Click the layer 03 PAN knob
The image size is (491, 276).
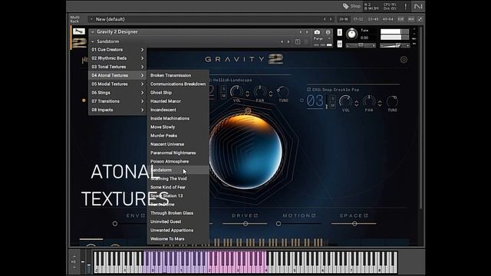tap(369, 101)
